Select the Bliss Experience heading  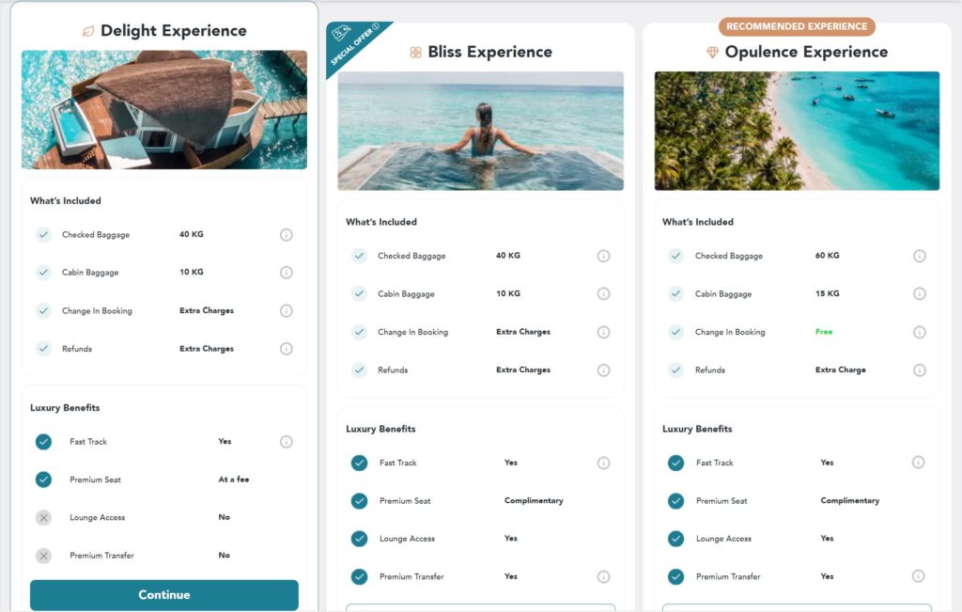pyautogui.click(x=489, y=53)
